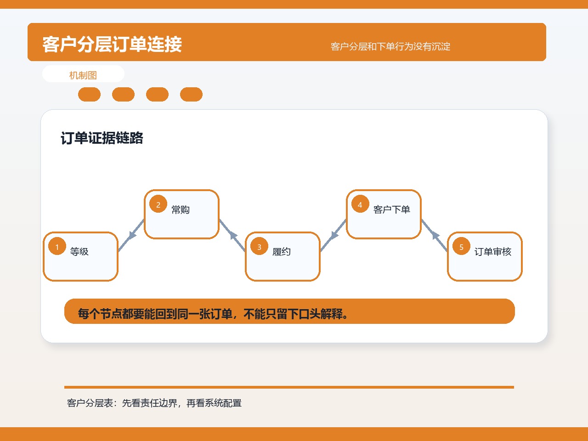Click the banner text 每个节点都要能回到同一张订单
This screenshot has width=588, height=441.
click(x=155, y=314)
